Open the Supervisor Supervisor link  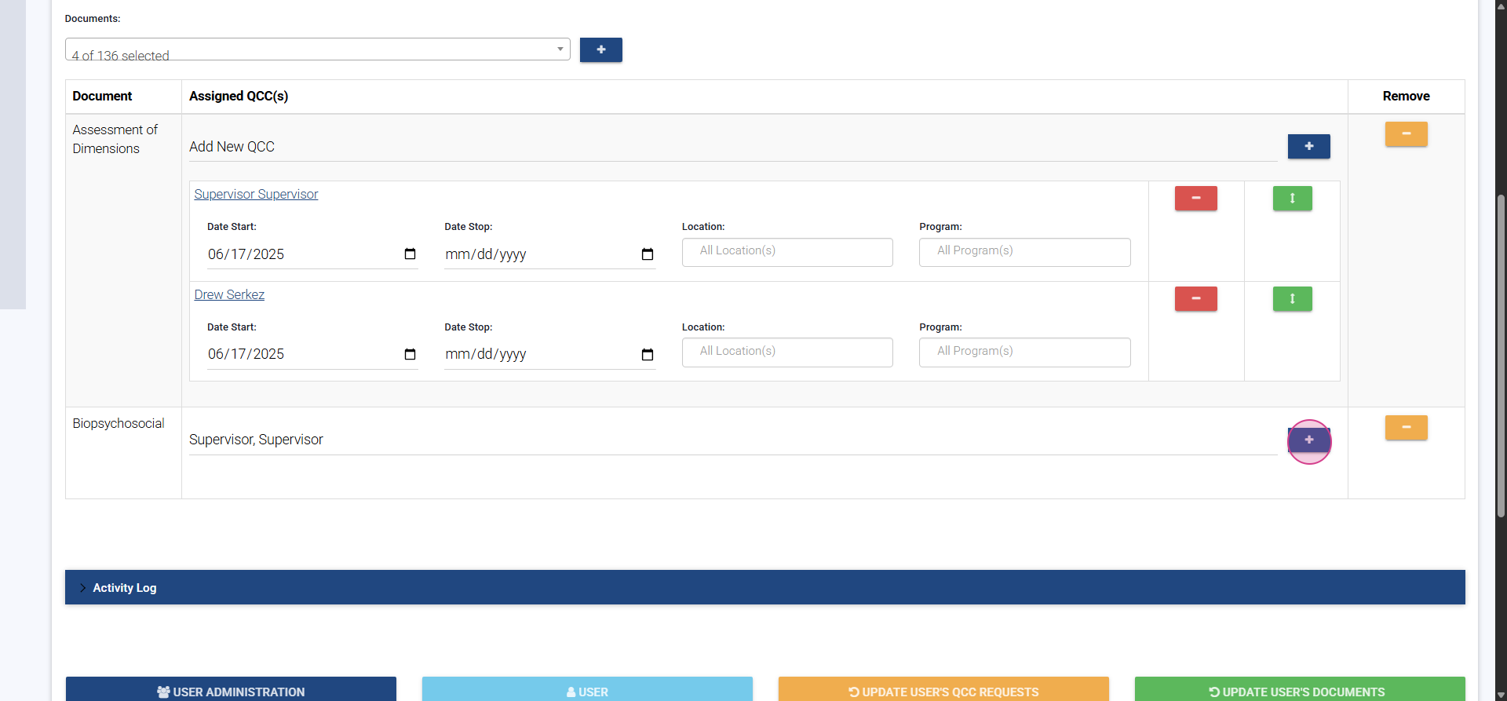(256, 194)
